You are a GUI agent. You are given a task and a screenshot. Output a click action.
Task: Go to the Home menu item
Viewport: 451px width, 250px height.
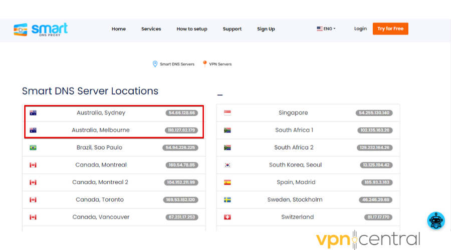pos(118,29)
